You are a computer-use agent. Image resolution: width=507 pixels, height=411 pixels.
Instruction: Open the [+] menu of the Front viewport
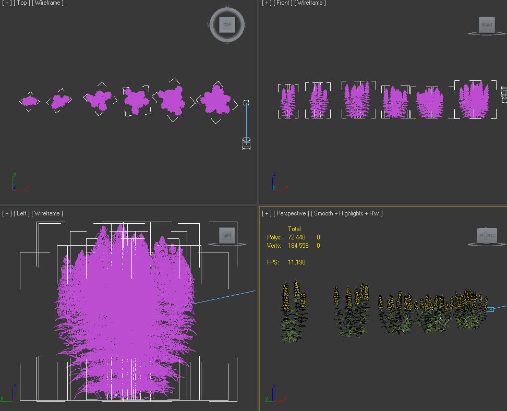267,3
